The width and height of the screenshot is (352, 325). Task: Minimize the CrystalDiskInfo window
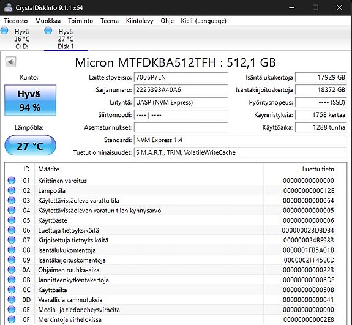(x=291, y=7)
